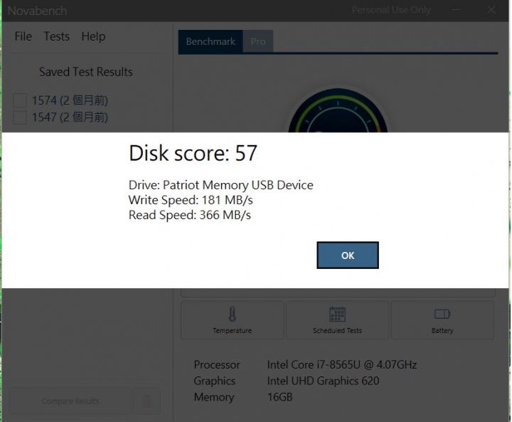Click OK in the Disk score dialog

348,255
